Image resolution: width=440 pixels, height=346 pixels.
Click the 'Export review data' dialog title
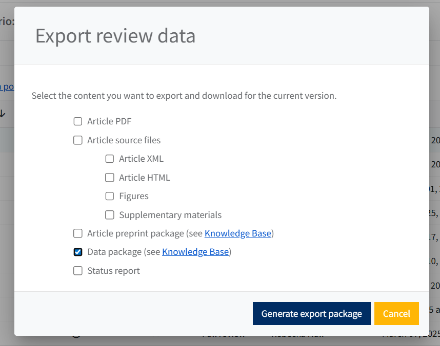tap(115, 36)
